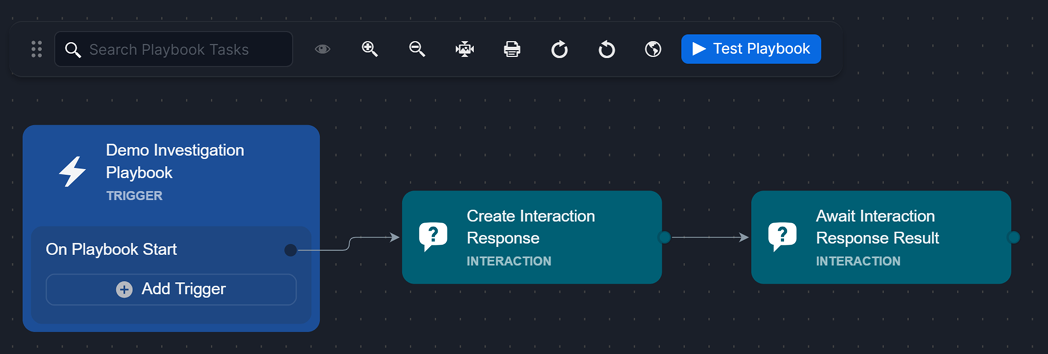Viewport: 1048px width, 354px height.
Task: Click the On Playbook Start output connector
Action: click(290, 250)
